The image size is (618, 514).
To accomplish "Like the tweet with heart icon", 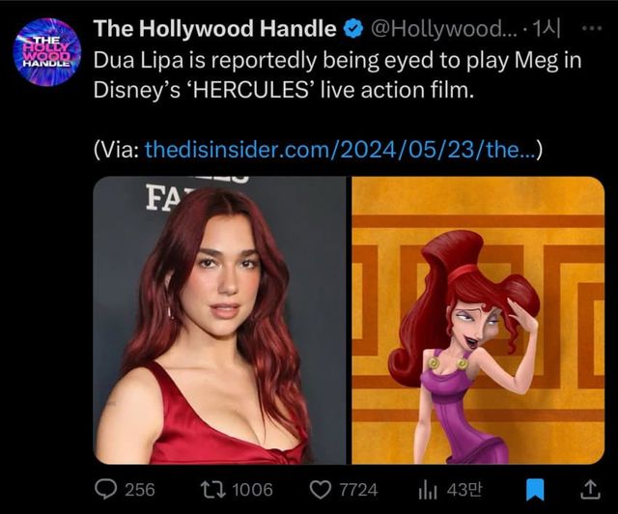I will 321,489.
